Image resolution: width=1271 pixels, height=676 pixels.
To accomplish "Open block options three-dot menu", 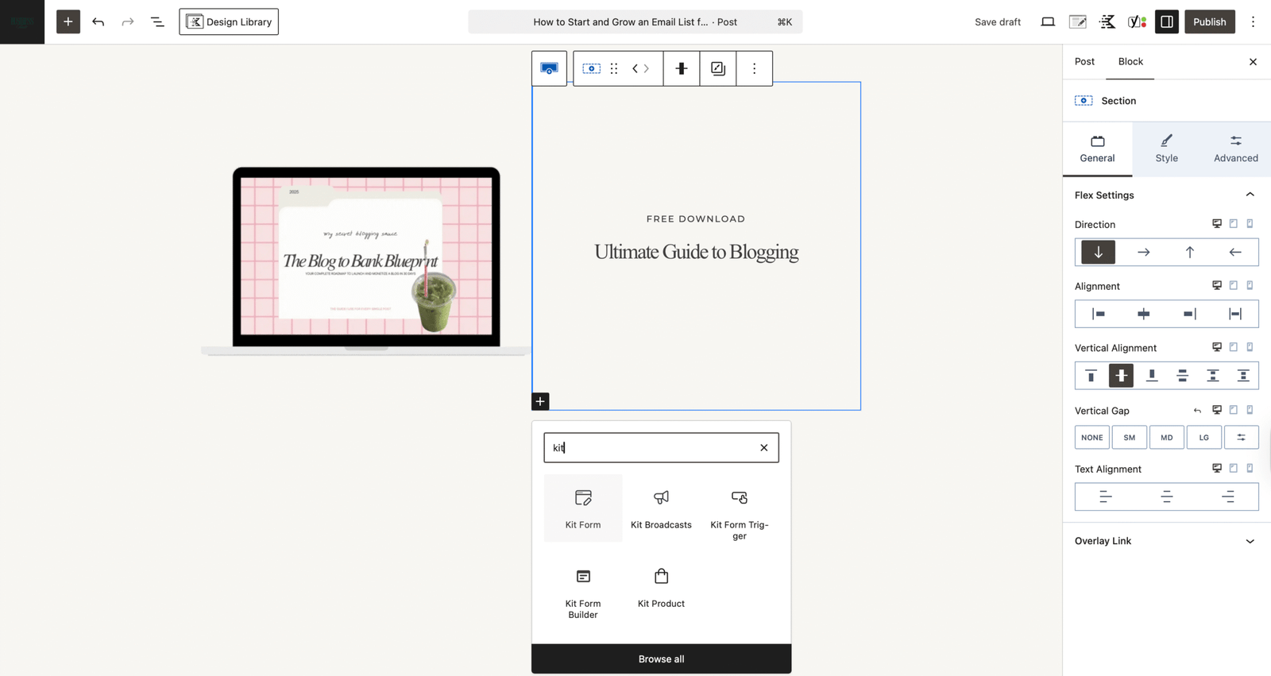I will click(754, 68).
